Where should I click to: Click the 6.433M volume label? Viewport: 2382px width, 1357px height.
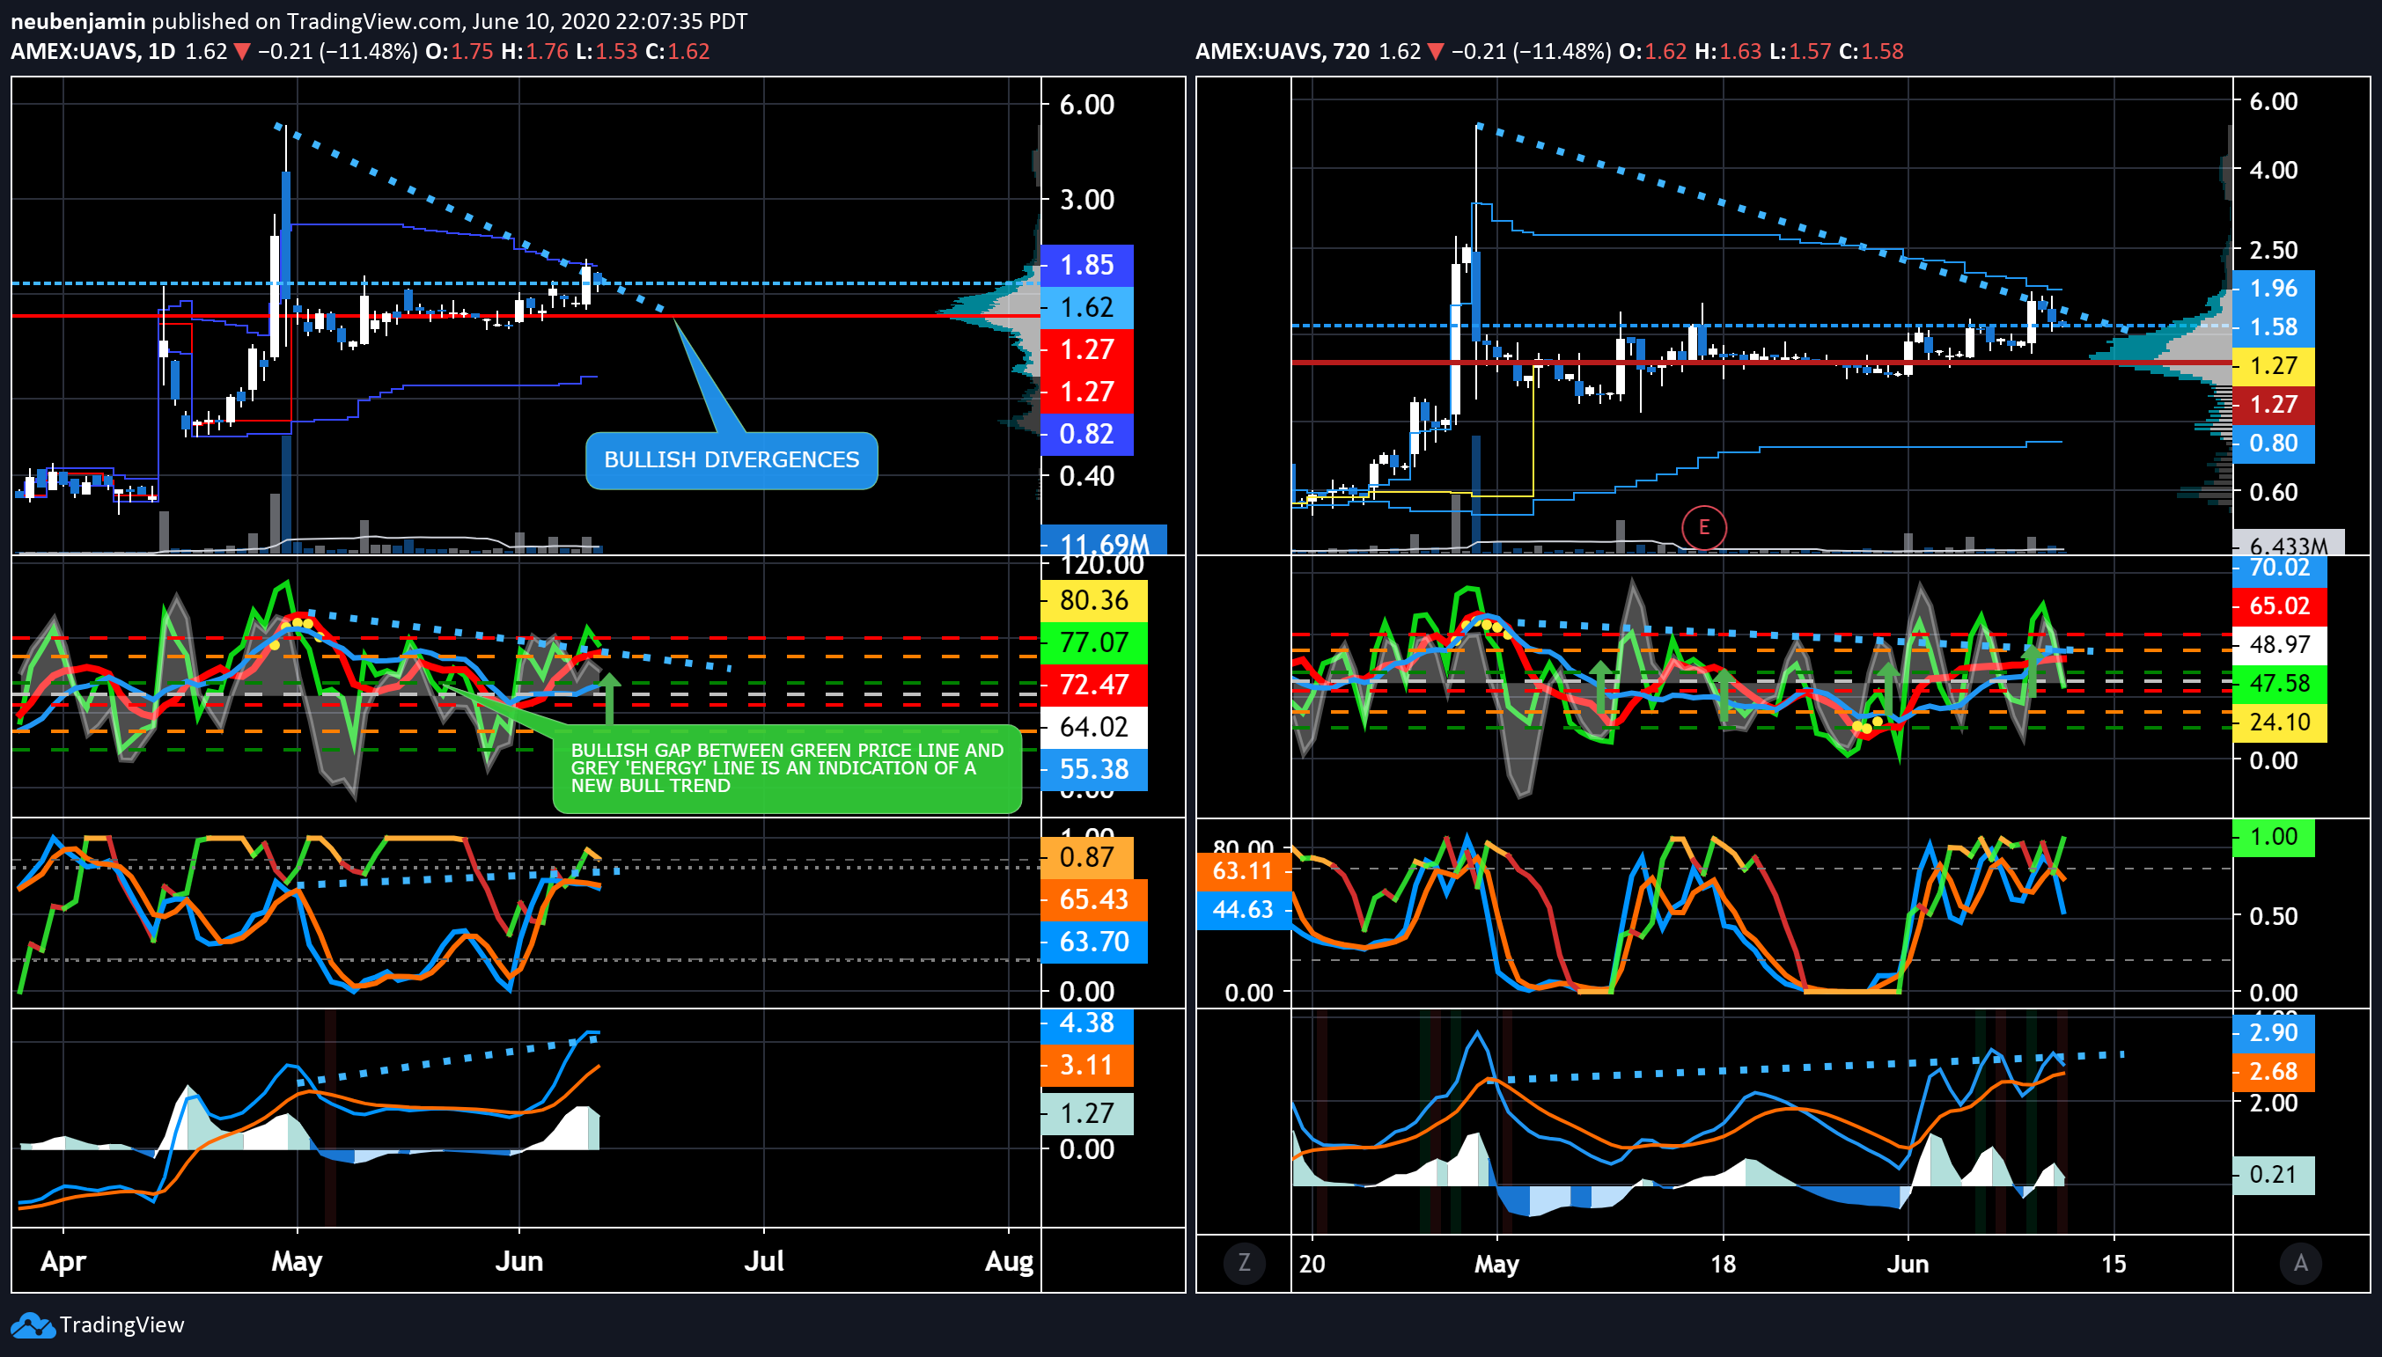point(2288,544)
